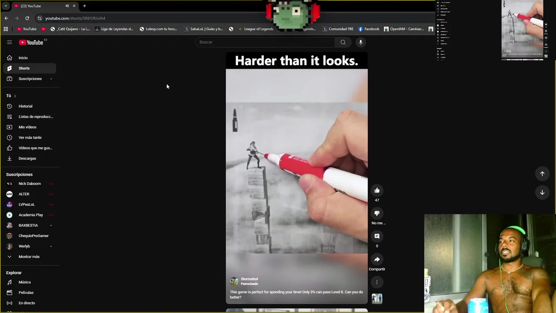Screen dimensions: 556x313
Task: Go to previous short with up arrow
Action: (x=542, y=174)
